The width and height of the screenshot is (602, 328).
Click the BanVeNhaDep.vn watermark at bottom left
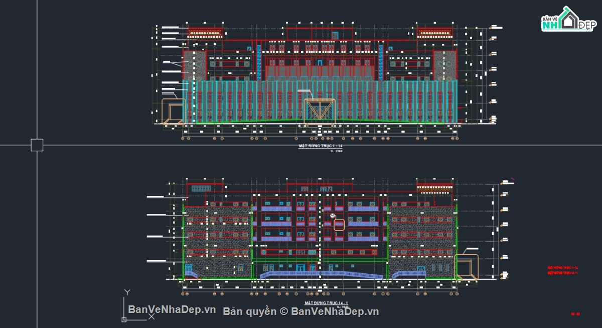tap(172, 309)
